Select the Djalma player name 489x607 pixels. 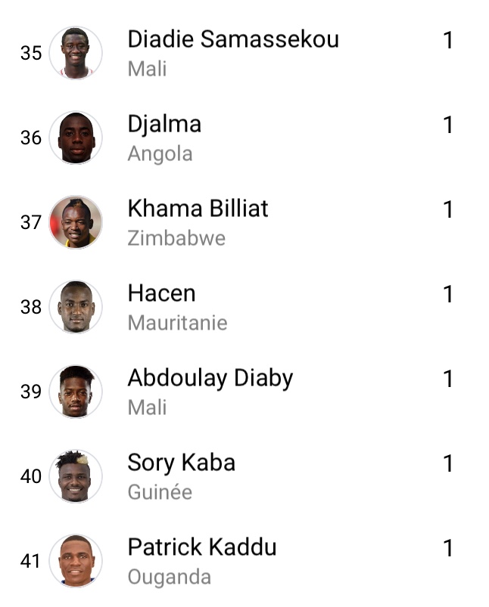point(164,125)
